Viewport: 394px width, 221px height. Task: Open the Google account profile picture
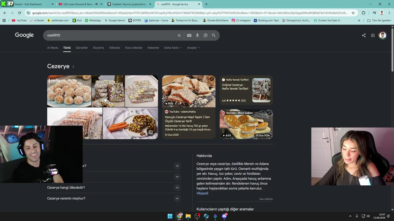click(383, 35)
